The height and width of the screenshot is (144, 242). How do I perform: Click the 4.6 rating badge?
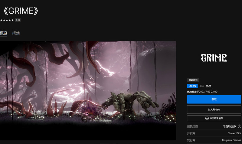[x=18, y=20]
